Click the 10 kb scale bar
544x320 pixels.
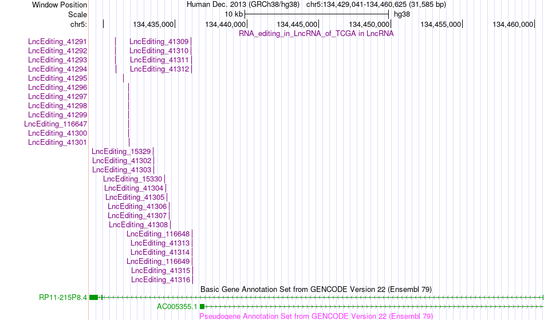[x=317, y=14]
